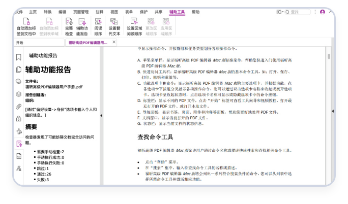
Task: Click the 报告创建者: label
Action: pos(36,95)
